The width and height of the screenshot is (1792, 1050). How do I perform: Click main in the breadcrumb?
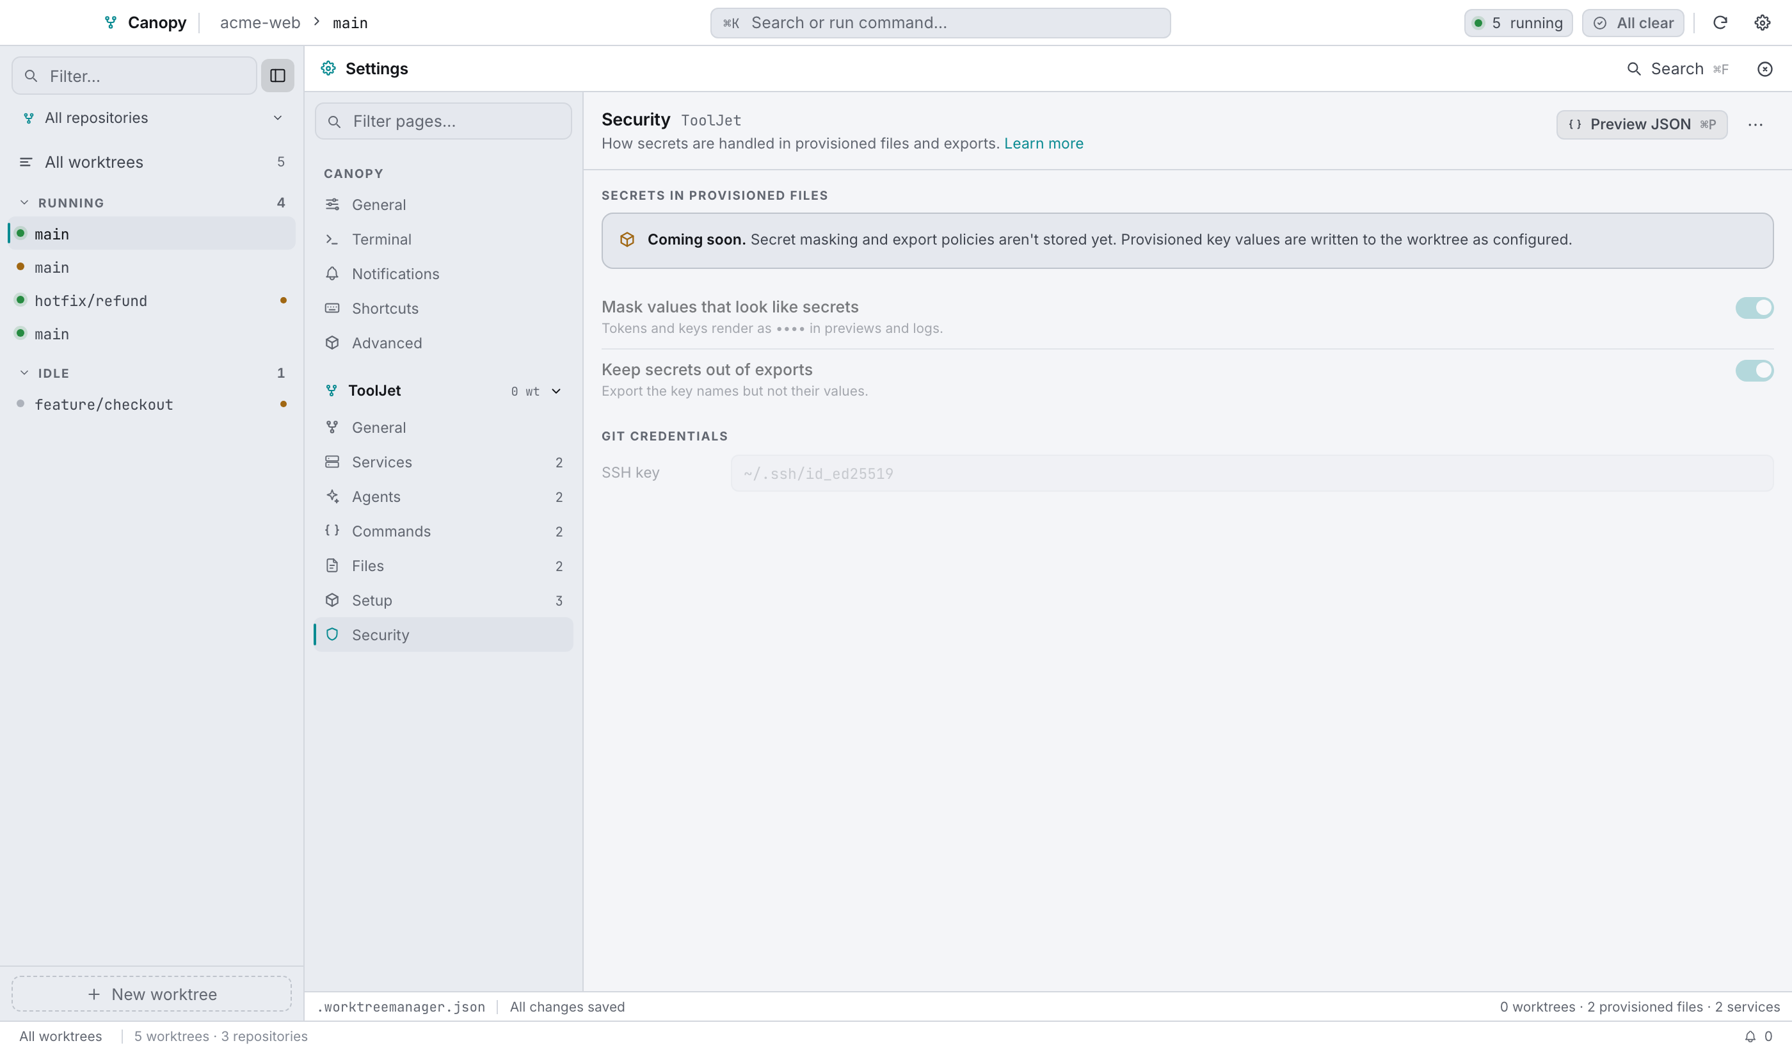350,23
